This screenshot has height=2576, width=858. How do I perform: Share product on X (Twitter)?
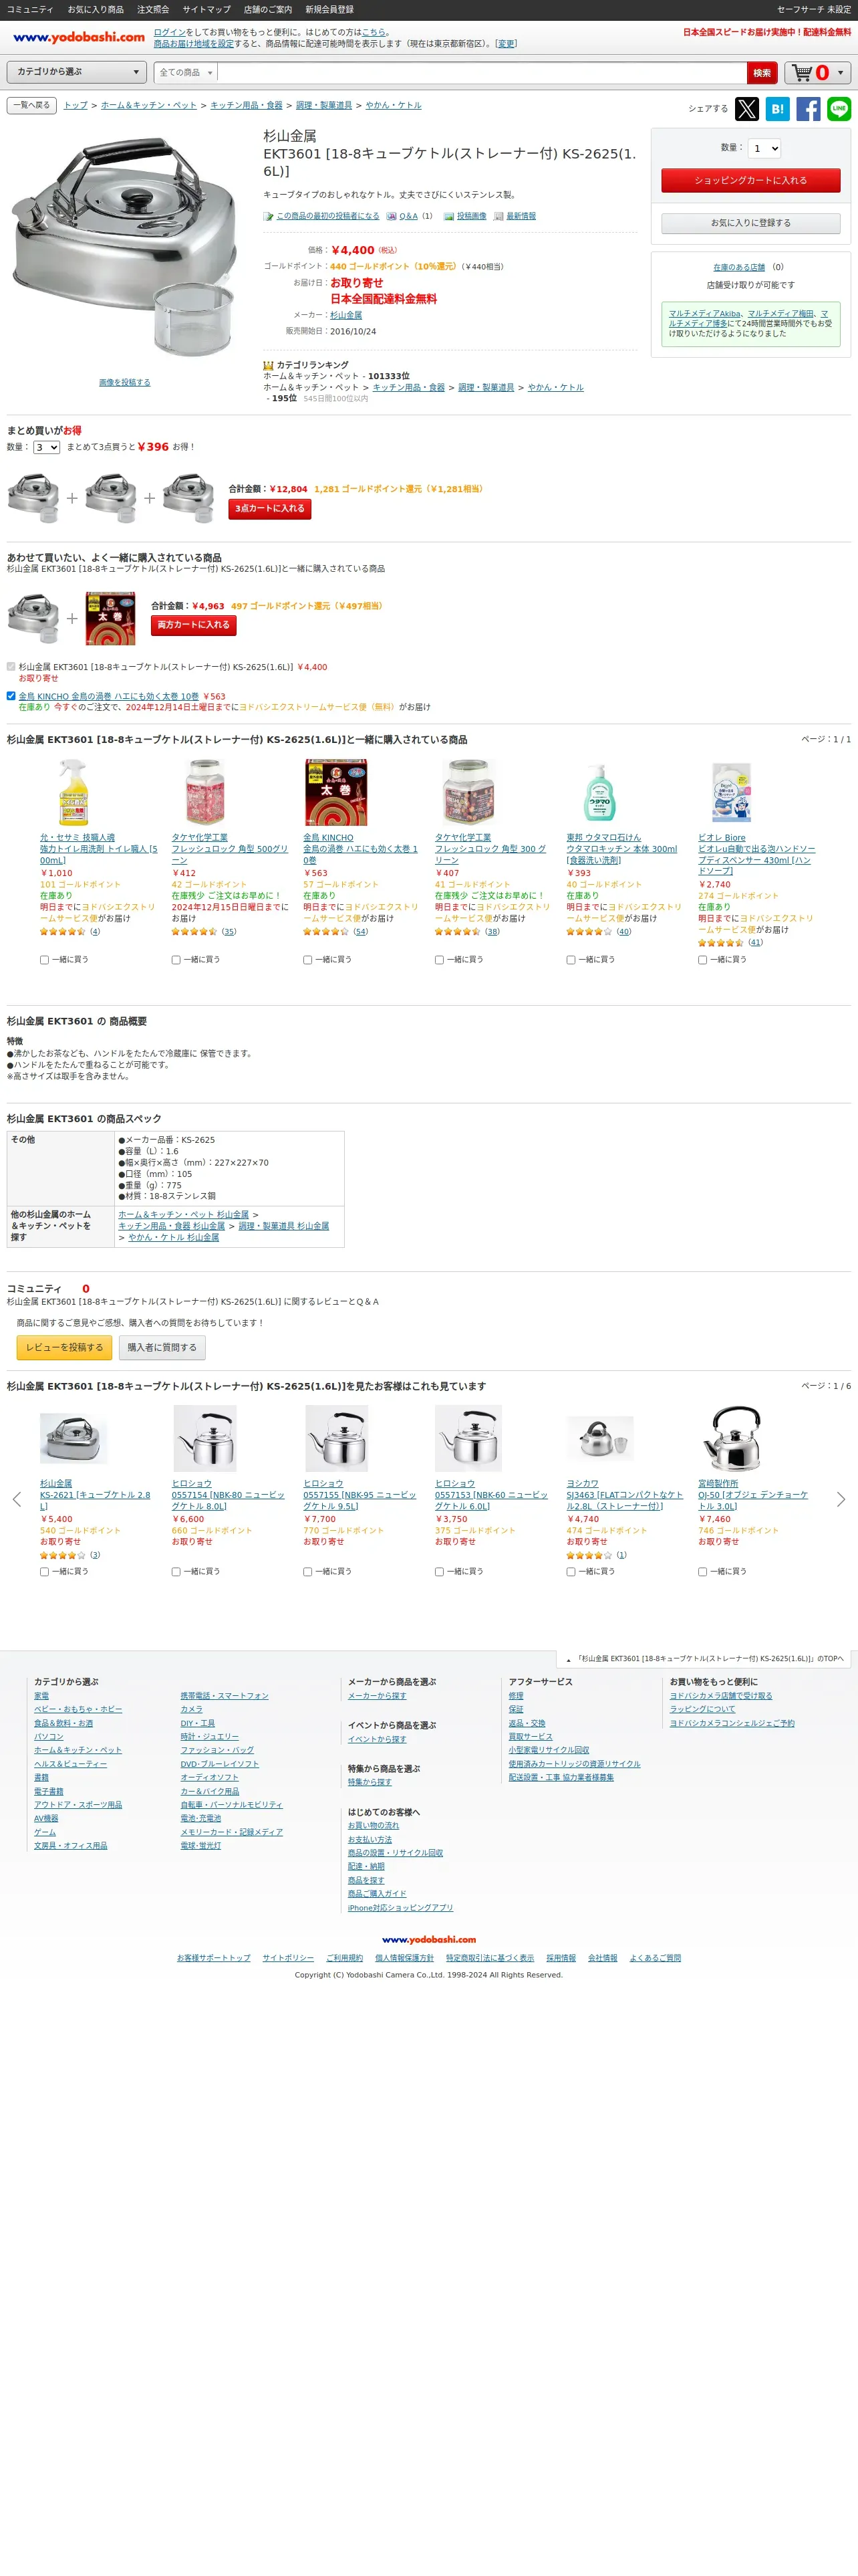(746, 109)
